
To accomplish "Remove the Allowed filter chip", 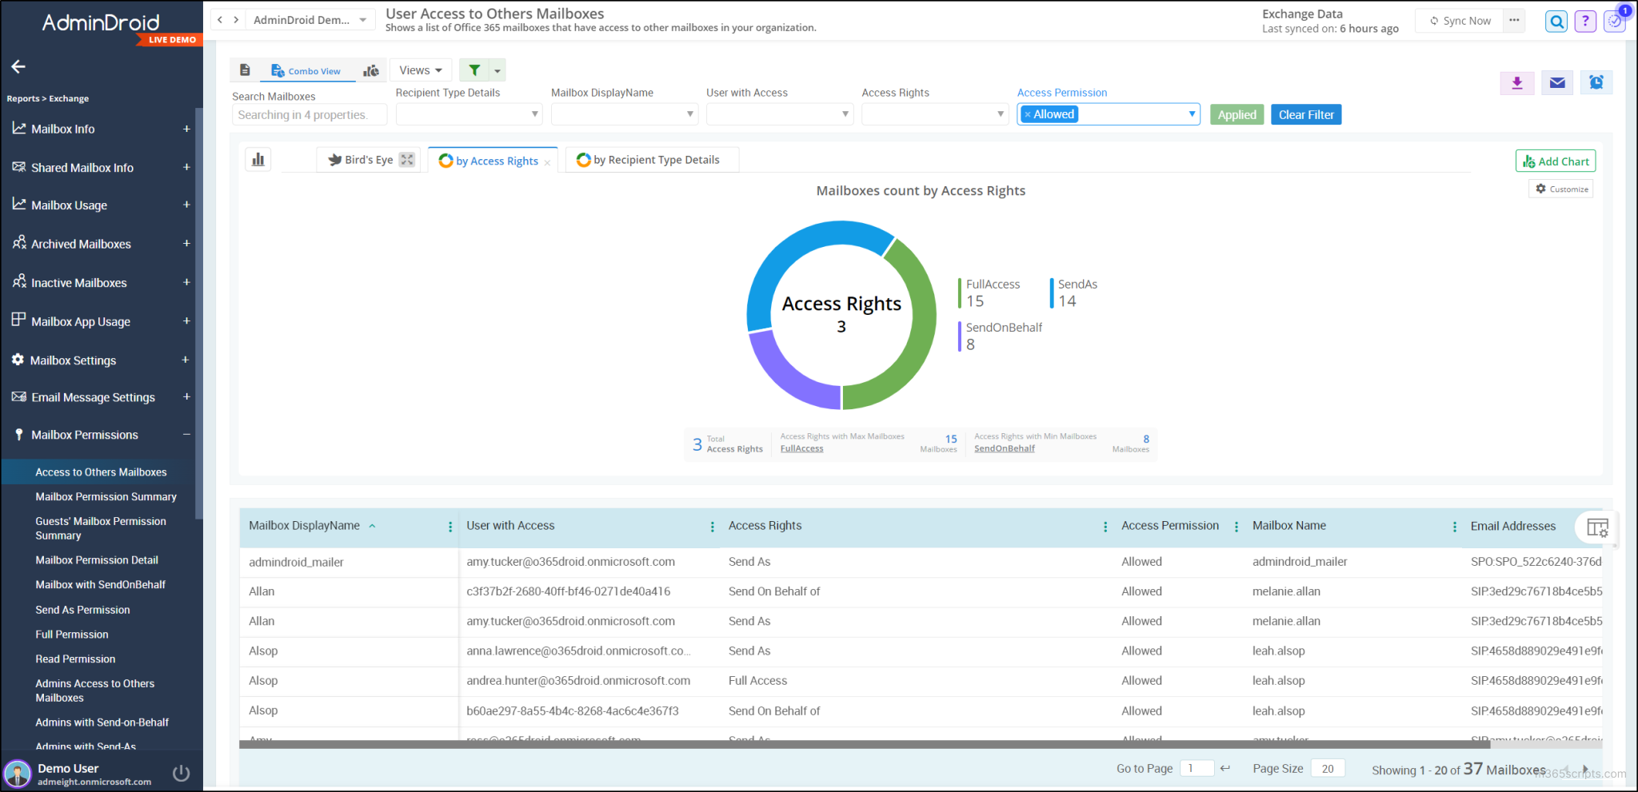I will coord(1028,113).
